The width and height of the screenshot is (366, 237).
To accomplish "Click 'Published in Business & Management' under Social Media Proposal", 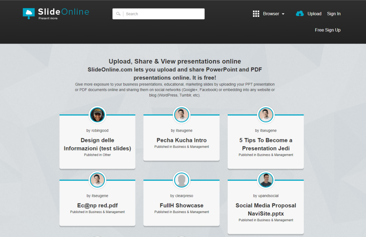I will click(x=266, y=220).
